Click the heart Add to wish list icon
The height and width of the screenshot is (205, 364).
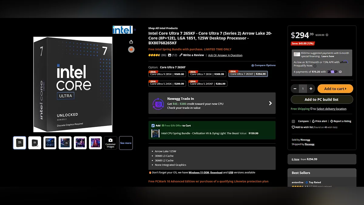[x=293, y=127]
